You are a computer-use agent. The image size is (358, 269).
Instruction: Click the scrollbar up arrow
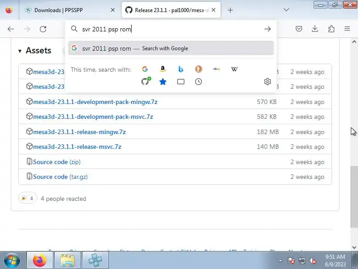click(x=354, y=42)
